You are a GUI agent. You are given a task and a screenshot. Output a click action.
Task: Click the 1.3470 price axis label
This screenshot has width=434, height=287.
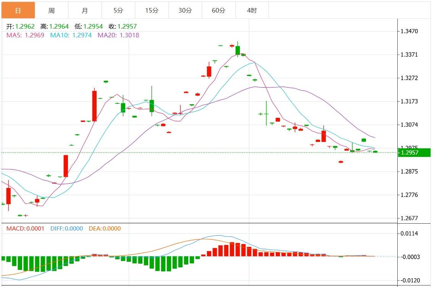410,31
